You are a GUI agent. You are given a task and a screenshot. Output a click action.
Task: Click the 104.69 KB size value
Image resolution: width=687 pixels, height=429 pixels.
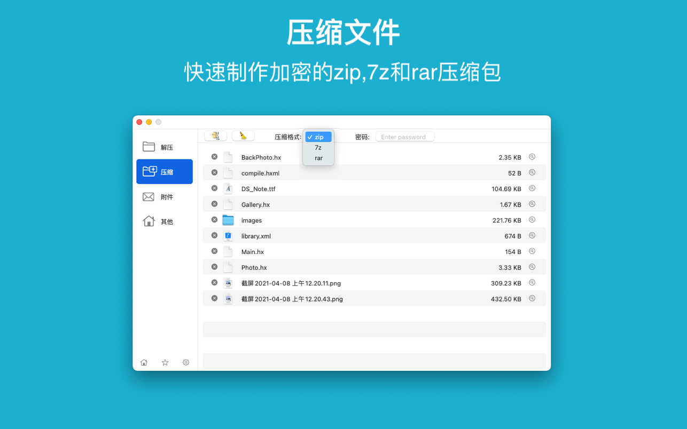pos(506,189)
